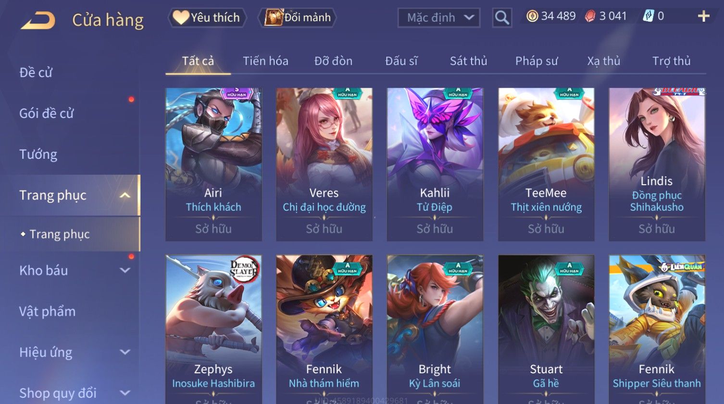Open the search magnifier icon
Screen dimensions: 724x404
click(502, 18)
